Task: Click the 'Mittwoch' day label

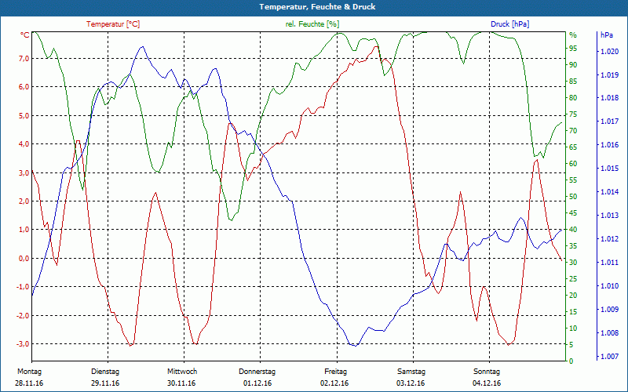Action: [182, 372]
